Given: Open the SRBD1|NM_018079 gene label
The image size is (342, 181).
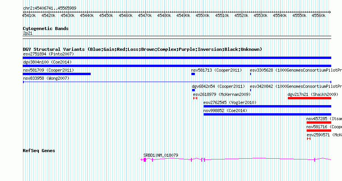Looking at the screenshot, I should [161, 155].
